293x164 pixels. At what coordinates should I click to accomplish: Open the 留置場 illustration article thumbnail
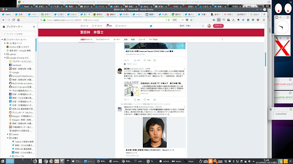(x=132, y=89)
